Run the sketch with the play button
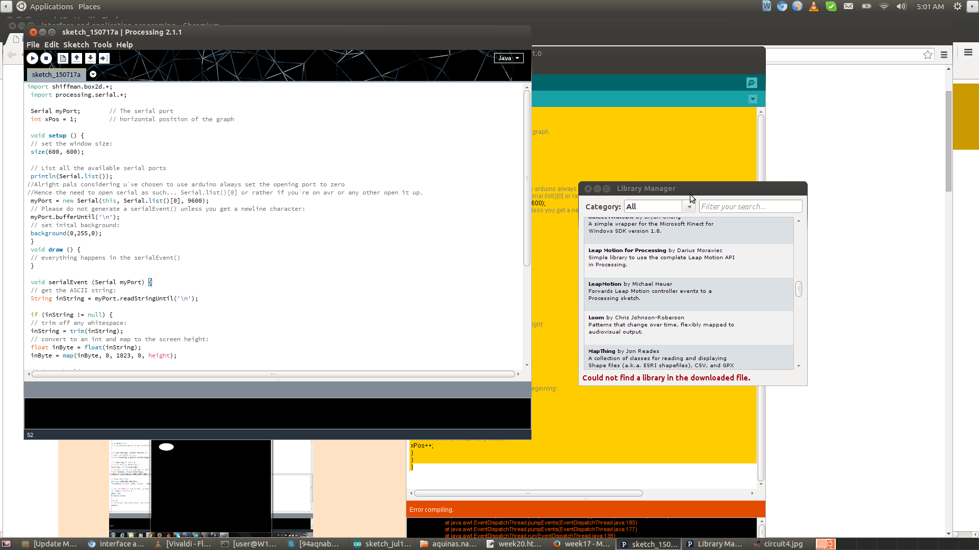The image size is (979, 550). [32, 59]
